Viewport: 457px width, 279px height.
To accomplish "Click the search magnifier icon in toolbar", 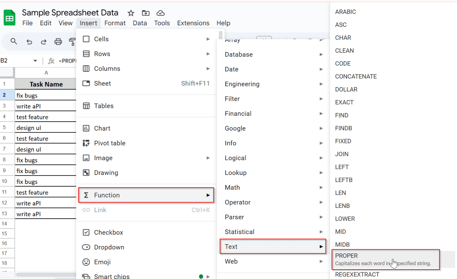I will pos(14,41).
